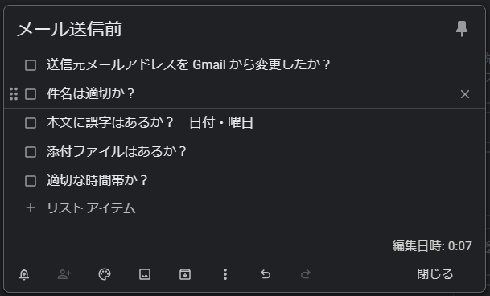Delete the 件名は適切か？ item with X

[x=465, y=94]
